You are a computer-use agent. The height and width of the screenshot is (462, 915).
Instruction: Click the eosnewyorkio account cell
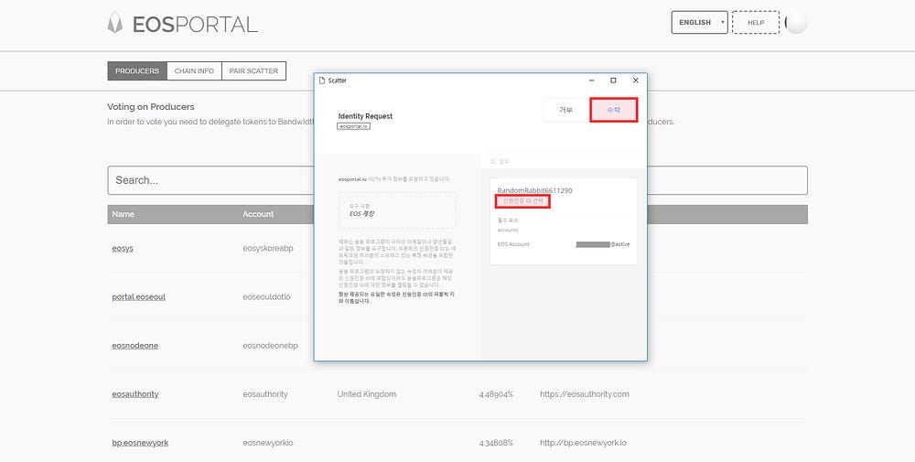268,443
